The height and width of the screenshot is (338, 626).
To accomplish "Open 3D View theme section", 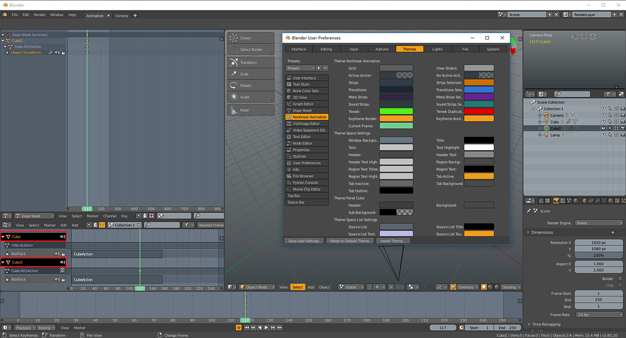I will tap(307, 97).
